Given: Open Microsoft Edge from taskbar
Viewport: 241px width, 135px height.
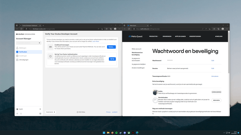Looking at the screenshot, I should click(x=137, y=133).
